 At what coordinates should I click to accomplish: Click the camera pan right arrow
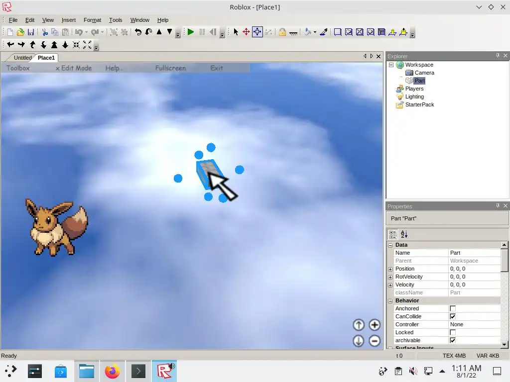21,44
